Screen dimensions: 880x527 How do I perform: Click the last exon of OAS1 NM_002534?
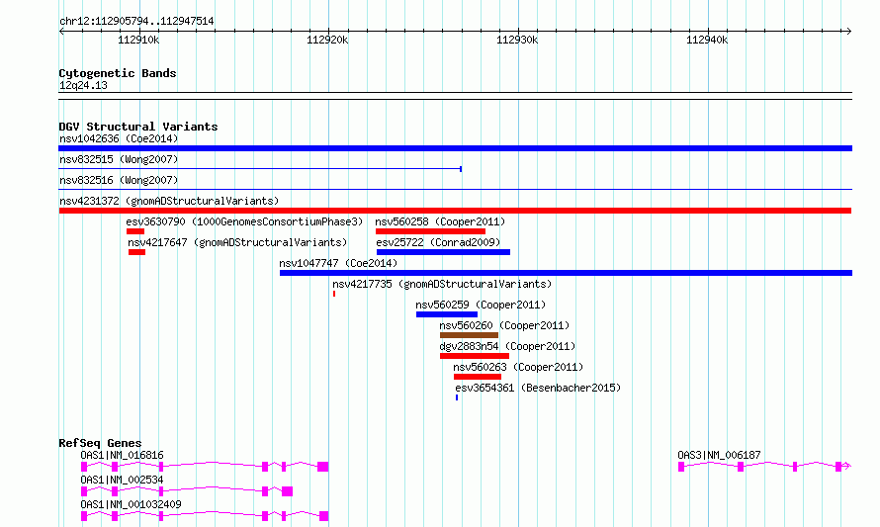tap(288, 491)
